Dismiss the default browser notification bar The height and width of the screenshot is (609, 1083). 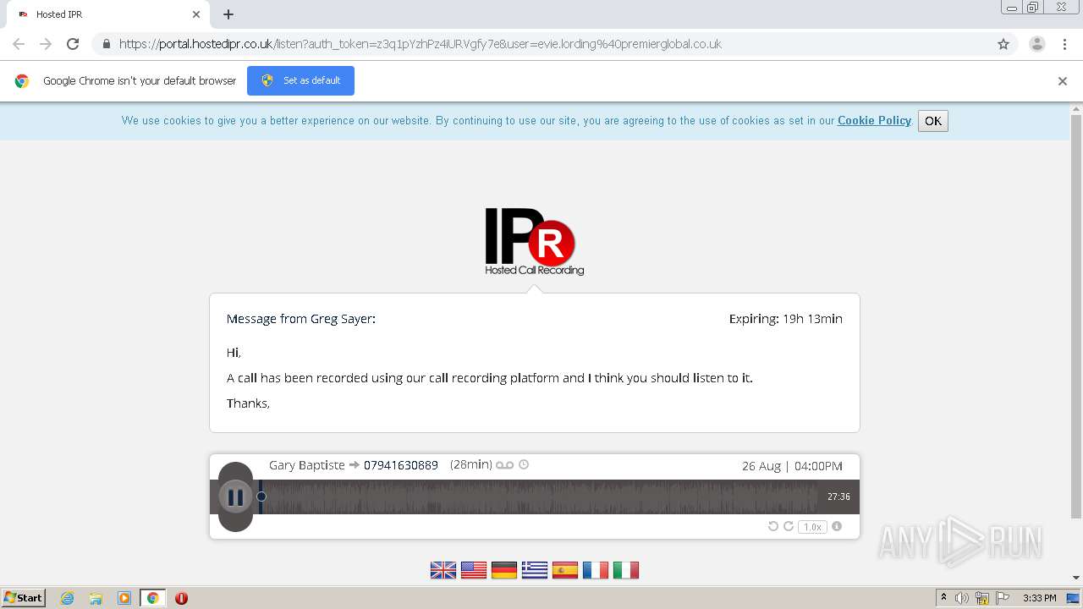coord(1063,81)
